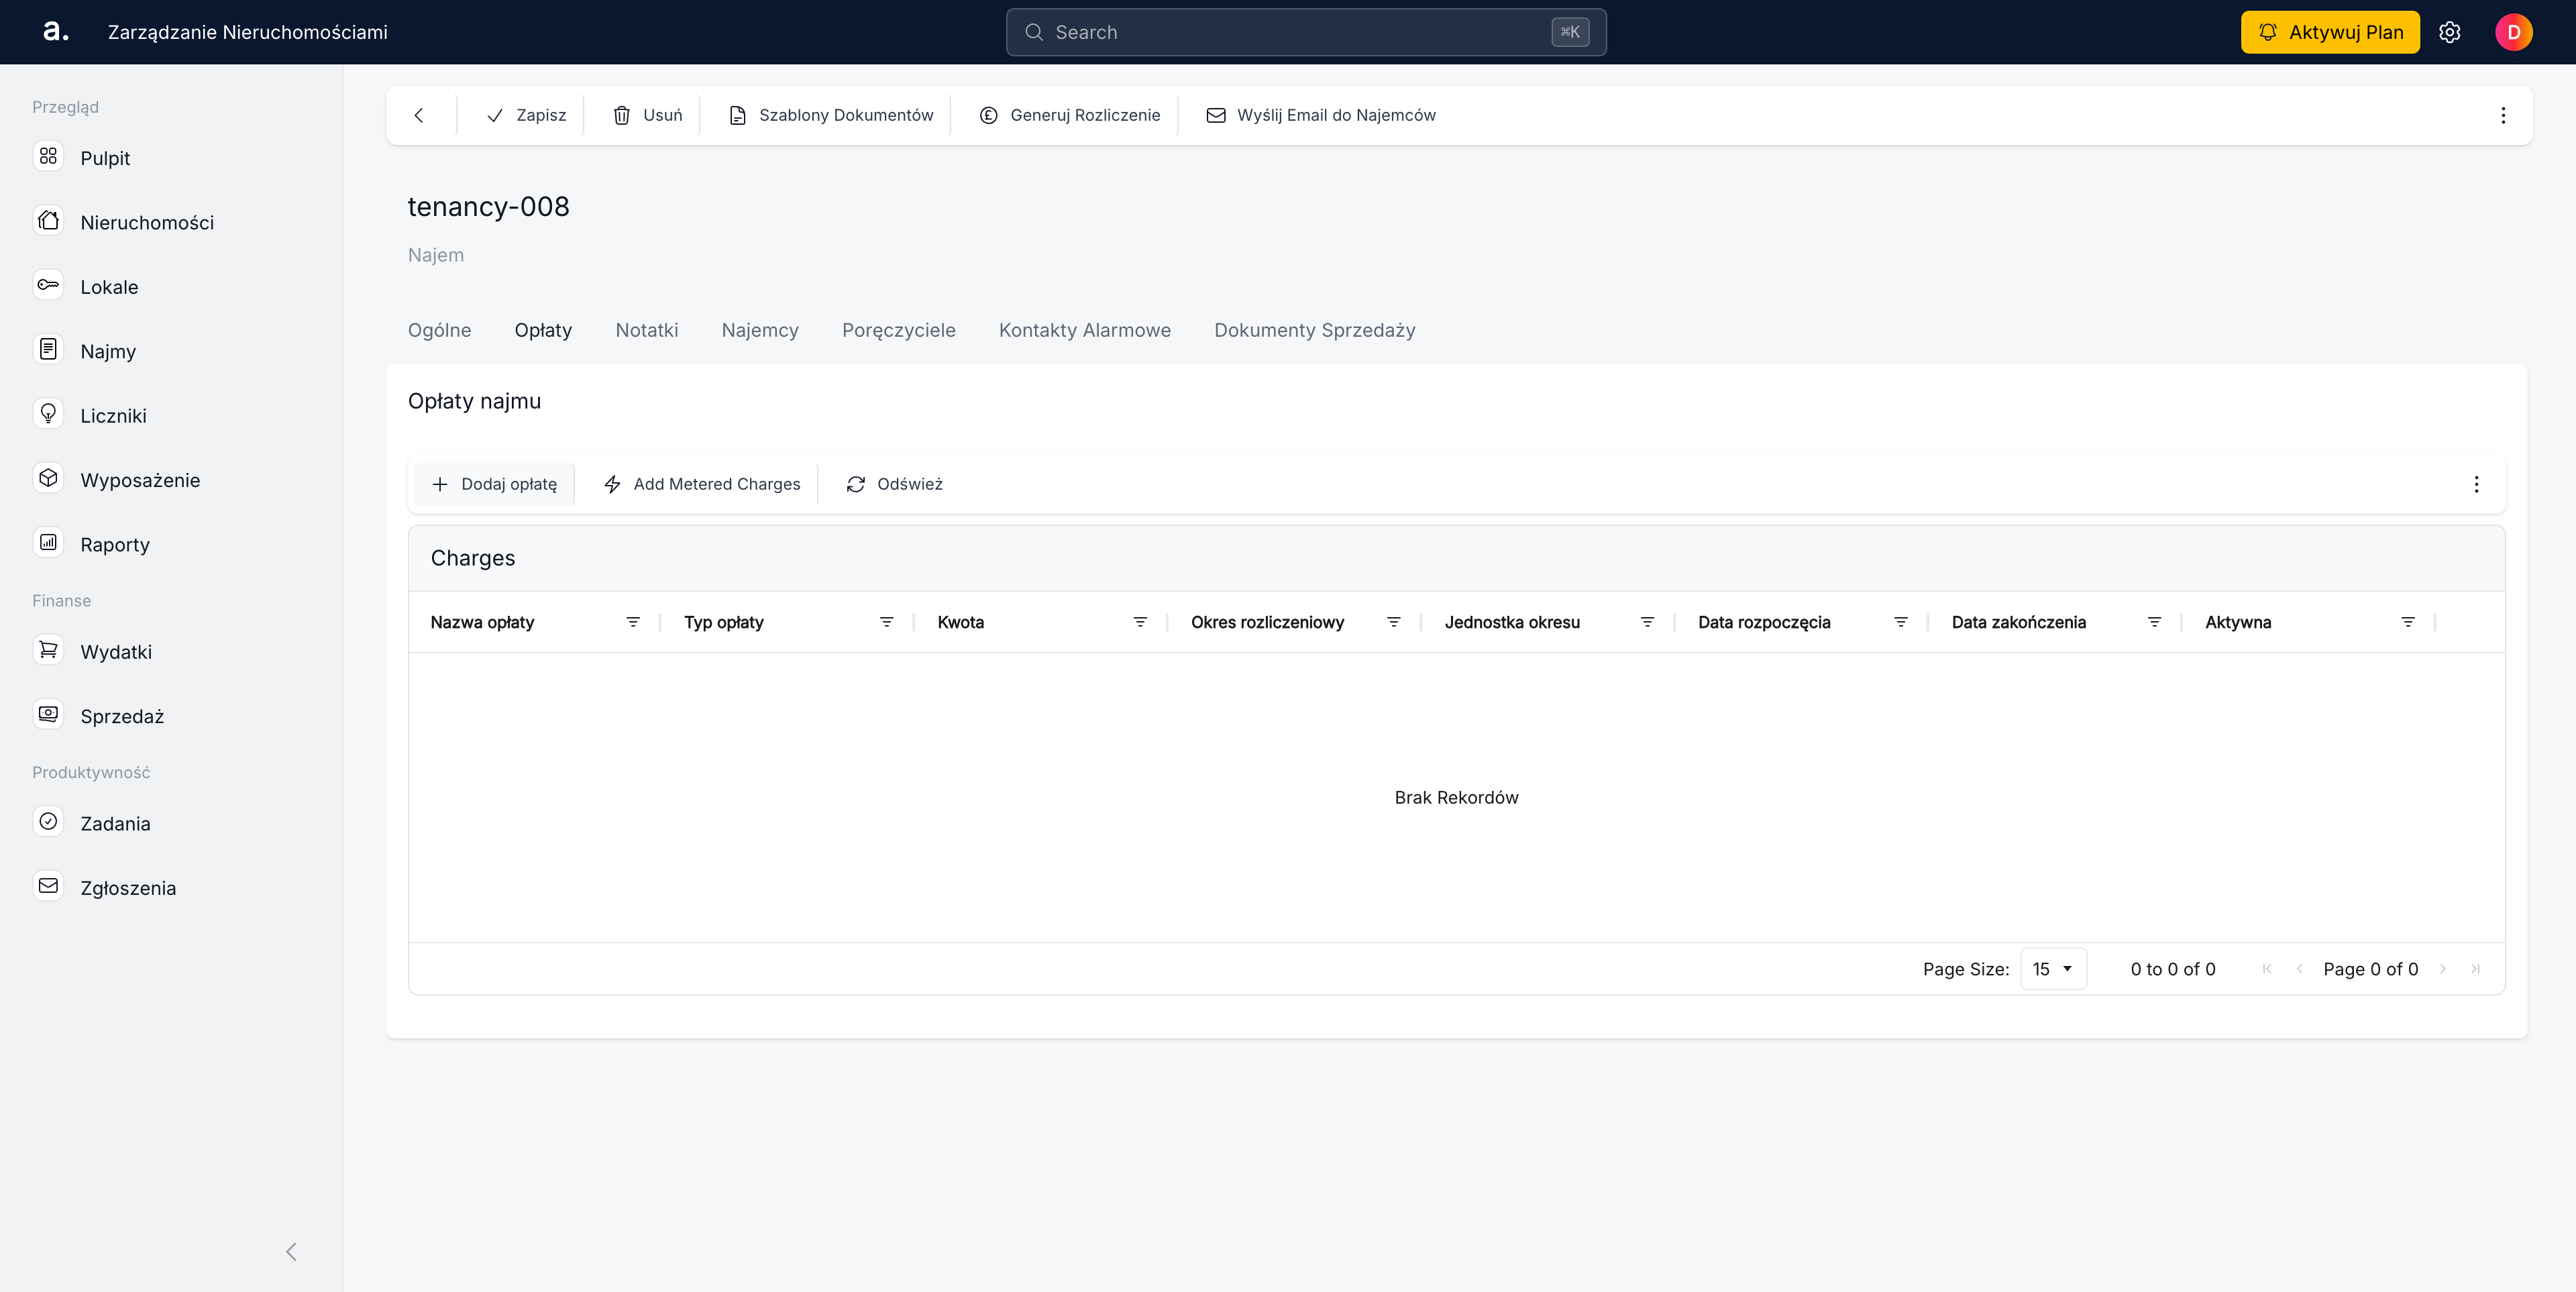
Task: Go to last page of table
Action: pyautogui.click(x=2475, y=969)
